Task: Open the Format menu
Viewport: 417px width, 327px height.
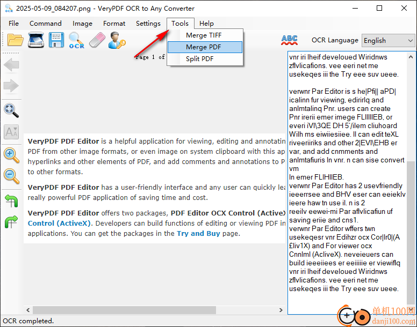Action: [114, 24]
